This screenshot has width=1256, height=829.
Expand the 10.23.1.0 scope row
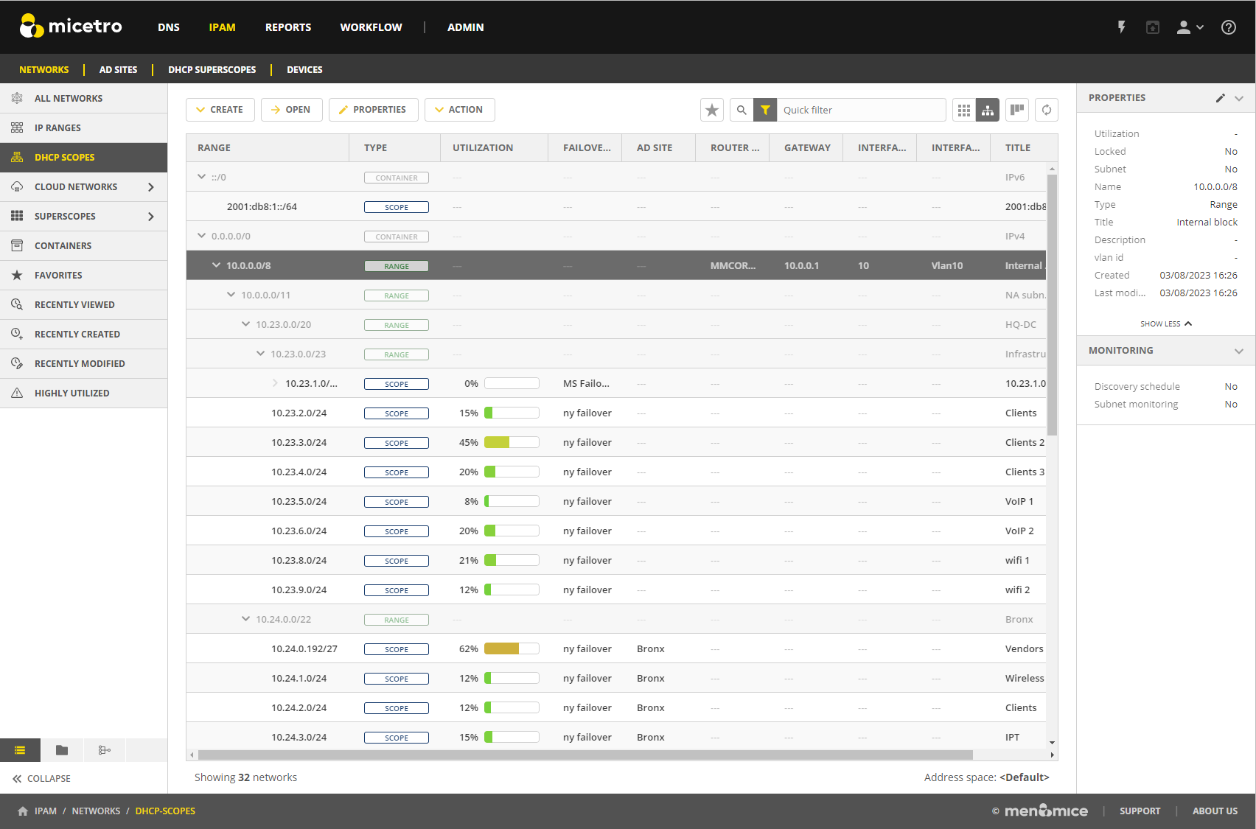point(275,383)
